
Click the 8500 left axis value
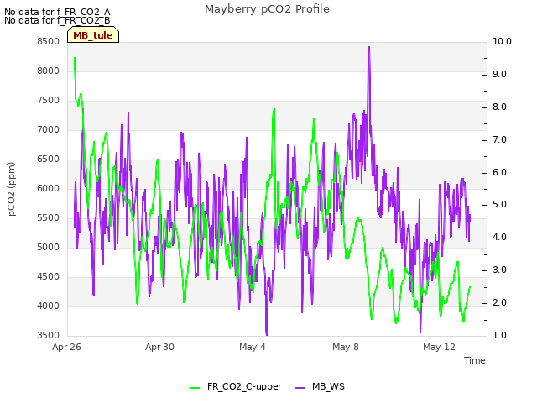tap(49, 41)
